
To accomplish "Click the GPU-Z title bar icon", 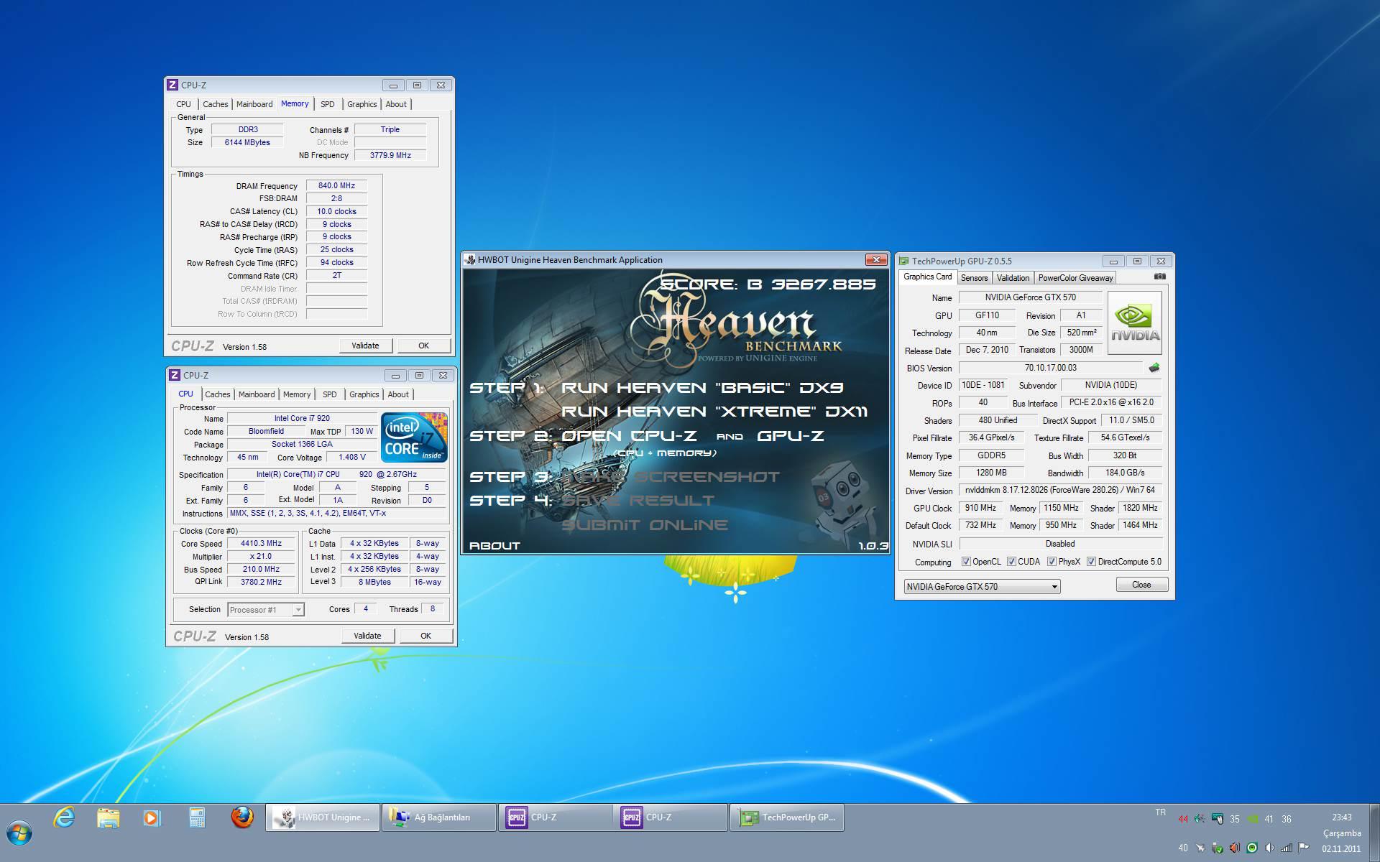I will (904, 261).
